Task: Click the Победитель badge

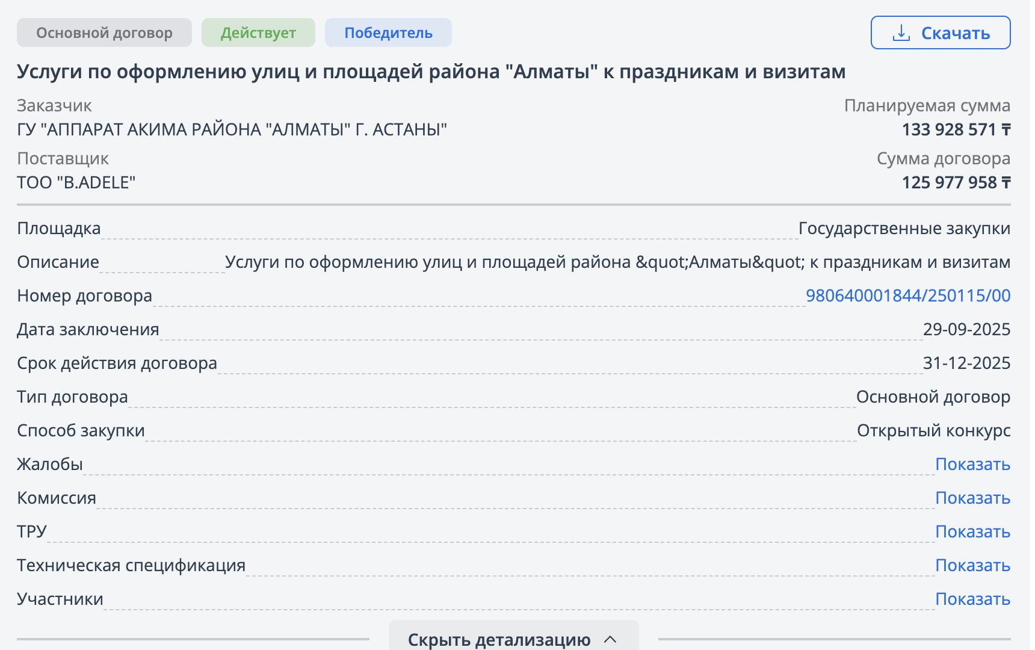Action: pyautogui.click(x=388, y=32)
